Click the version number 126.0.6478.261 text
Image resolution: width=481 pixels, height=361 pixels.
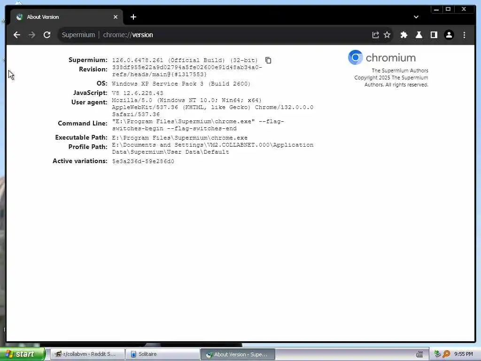point(138,61)
